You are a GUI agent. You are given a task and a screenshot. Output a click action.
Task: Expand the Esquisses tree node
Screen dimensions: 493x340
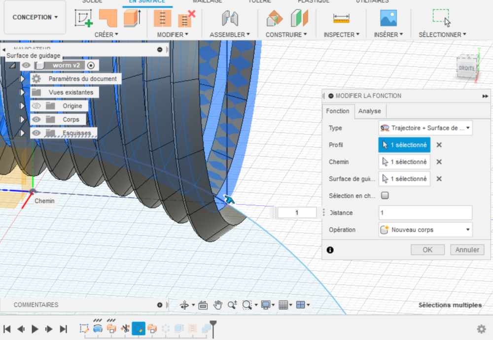[22, 133]
